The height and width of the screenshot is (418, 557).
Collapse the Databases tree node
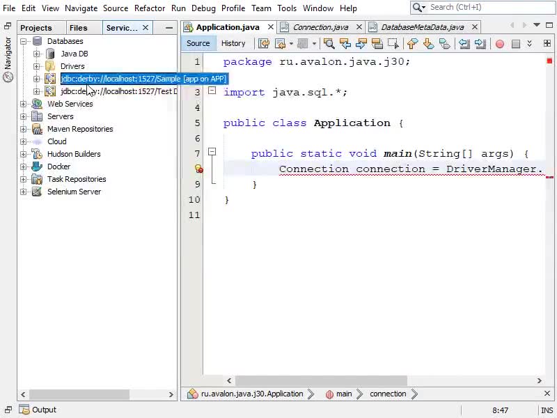point(24,41)
